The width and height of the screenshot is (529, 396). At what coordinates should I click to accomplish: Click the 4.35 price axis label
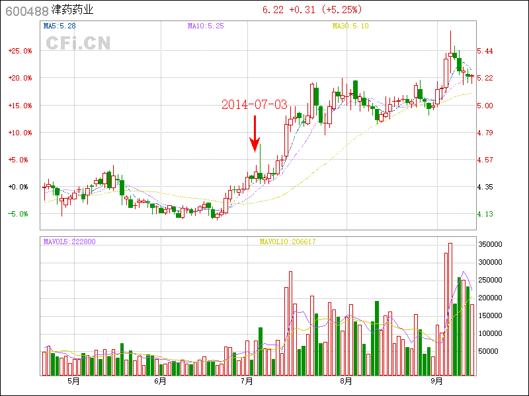coord(485,187)
